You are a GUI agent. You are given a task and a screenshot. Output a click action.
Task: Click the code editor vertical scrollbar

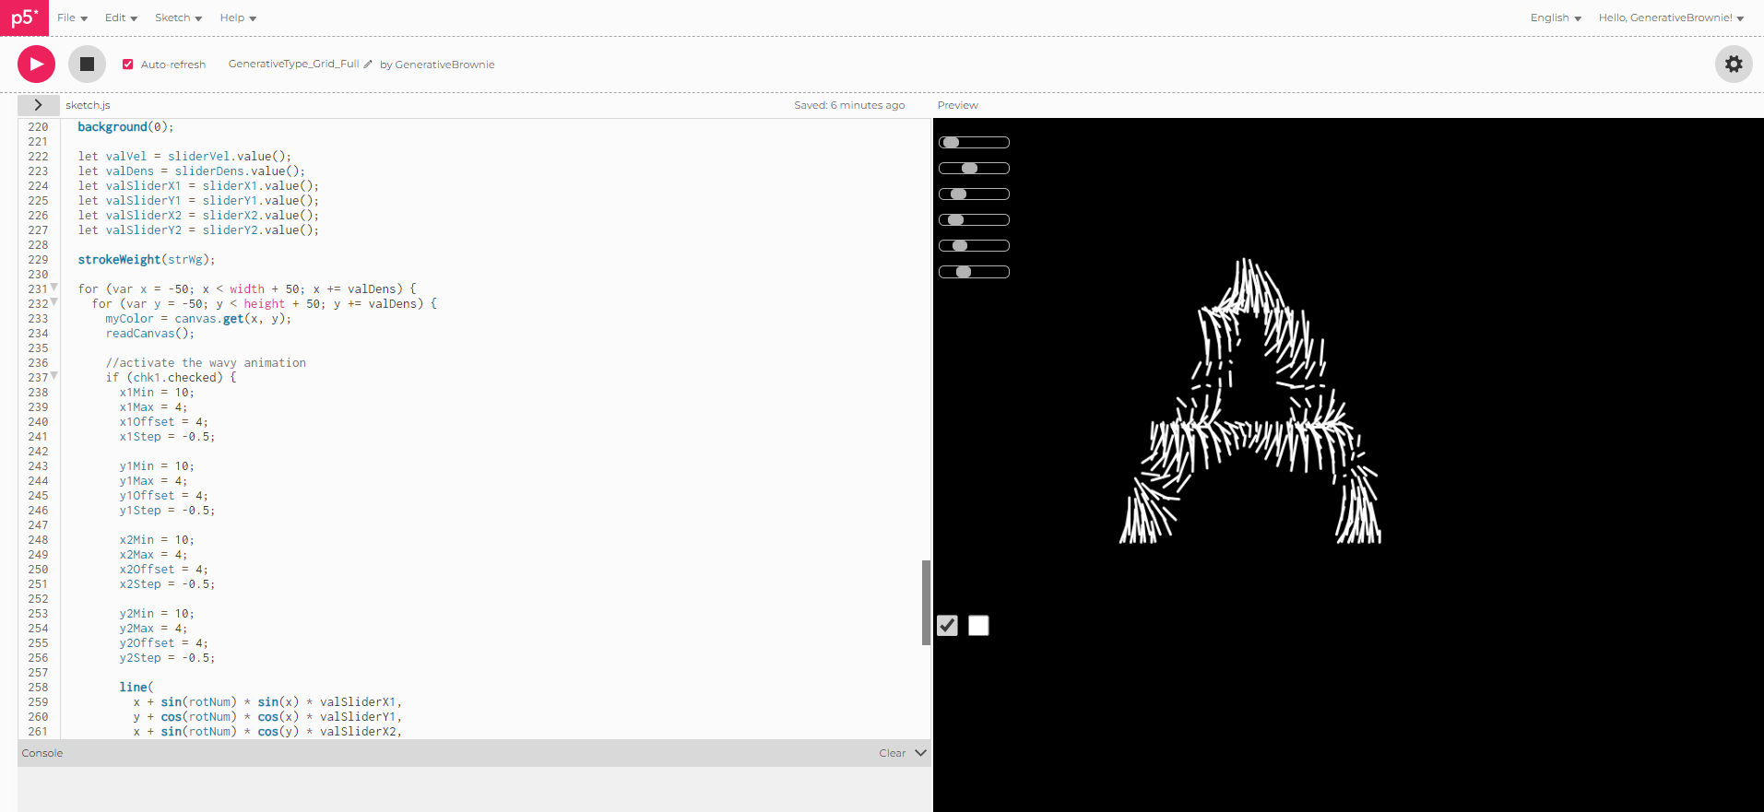click(926, 602)
